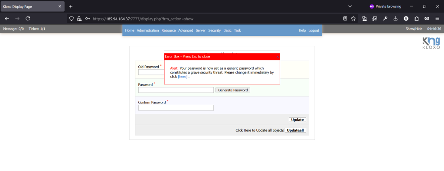The image size is (444, 171).
Task: Open the tracking protection shield icon
Action: [72, 19]
